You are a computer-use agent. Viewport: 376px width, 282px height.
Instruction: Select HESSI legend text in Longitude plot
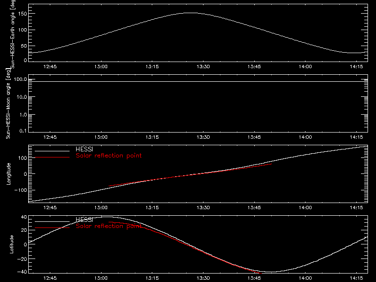click(84, 149)
